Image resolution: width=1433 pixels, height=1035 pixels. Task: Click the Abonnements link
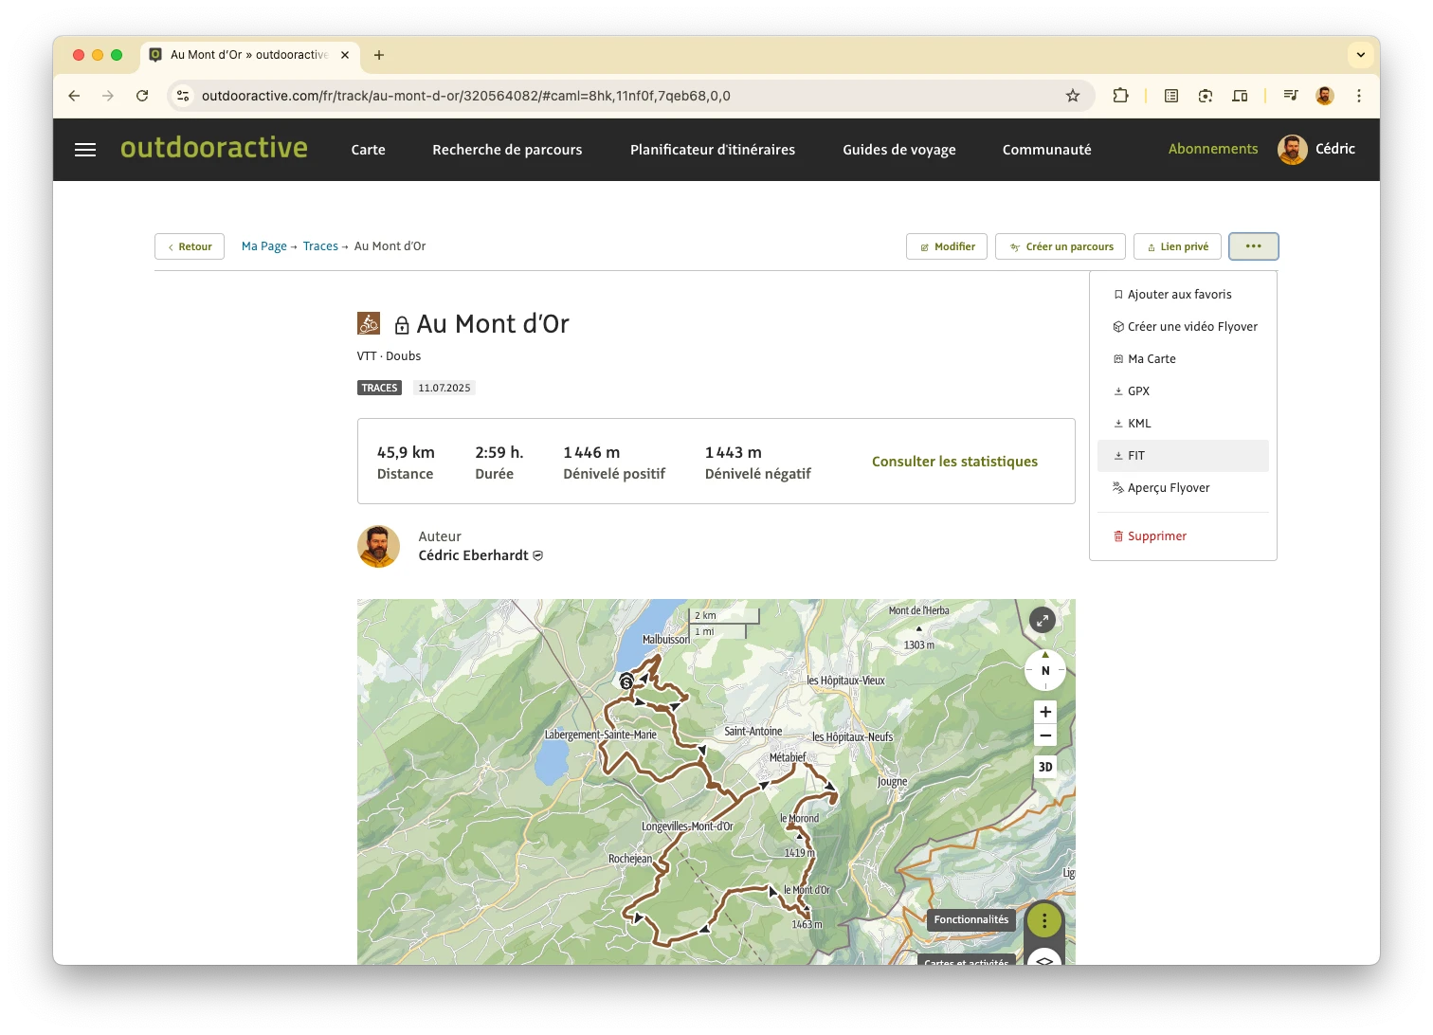click(x=1213, y=149)
